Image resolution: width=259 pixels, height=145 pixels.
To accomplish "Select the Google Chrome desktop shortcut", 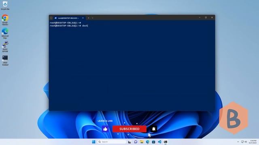I will (5, 20).
